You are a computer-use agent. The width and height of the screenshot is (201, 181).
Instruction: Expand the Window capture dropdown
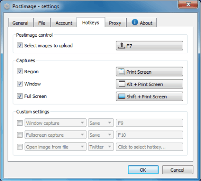coord(55,123)
